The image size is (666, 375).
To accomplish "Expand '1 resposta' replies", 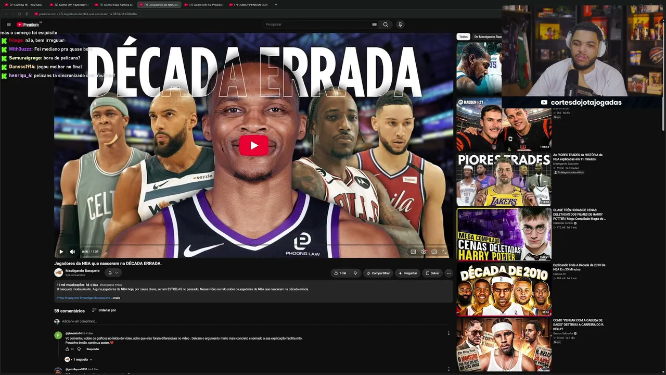I will pyautogui.click(x=79, y=359).
